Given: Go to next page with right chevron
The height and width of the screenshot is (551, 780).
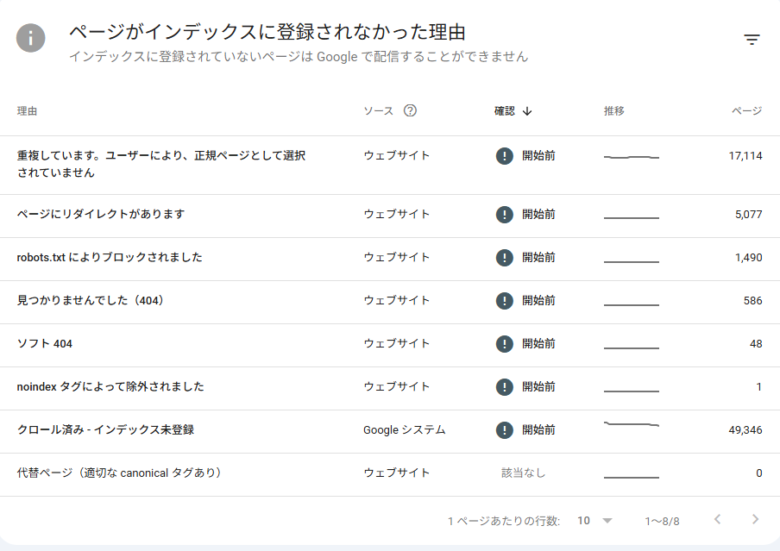Looking at the screenshot, I should click(755, 520).
